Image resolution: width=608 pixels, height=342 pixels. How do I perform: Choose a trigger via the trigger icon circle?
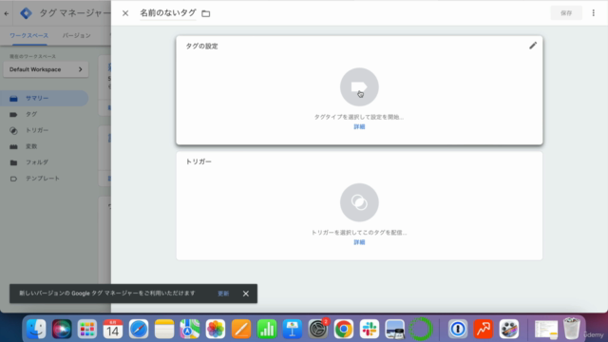[x=359, y=202]
